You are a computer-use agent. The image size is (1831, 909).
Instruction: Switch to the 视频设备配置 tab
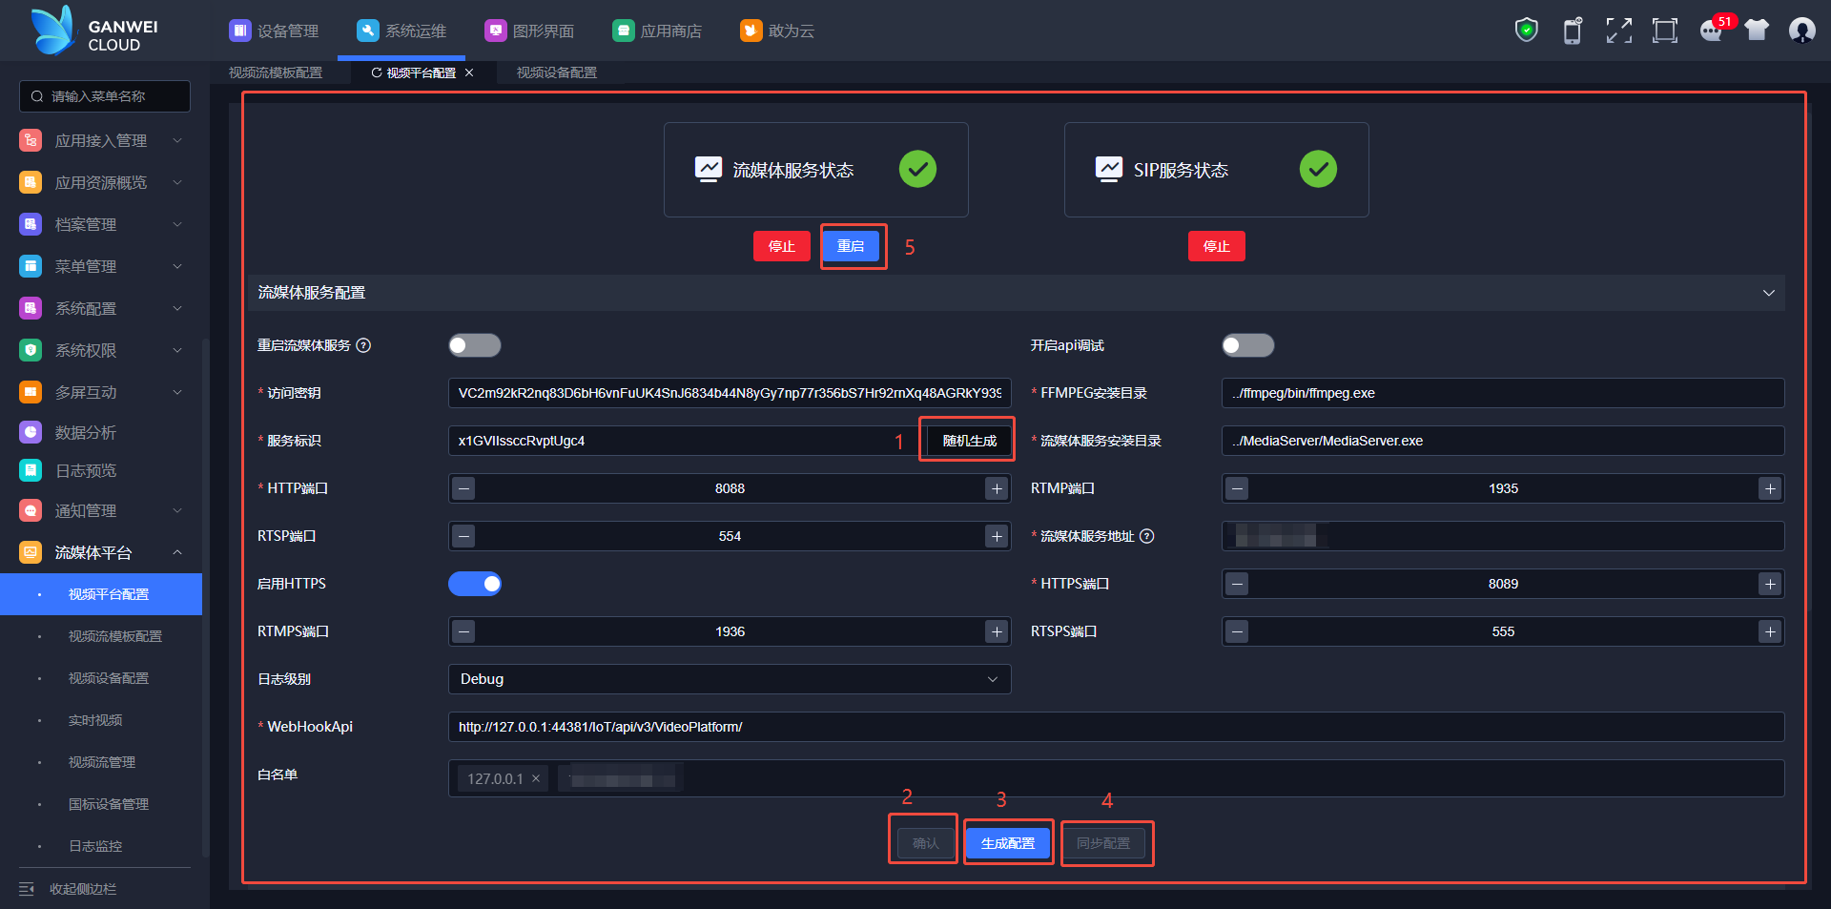coord(556,72)
